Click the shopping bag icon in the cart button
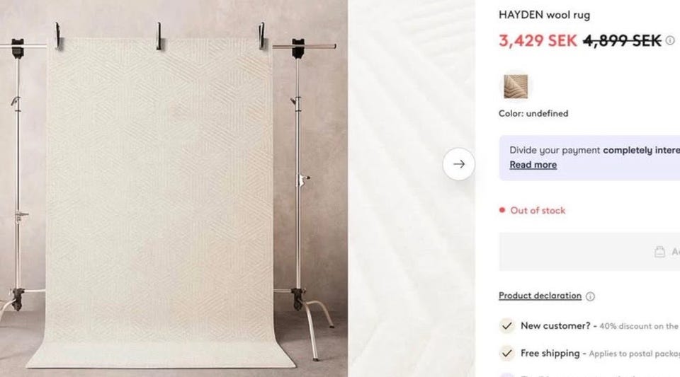This screenshot has width=680, height=377. point(659,252)
